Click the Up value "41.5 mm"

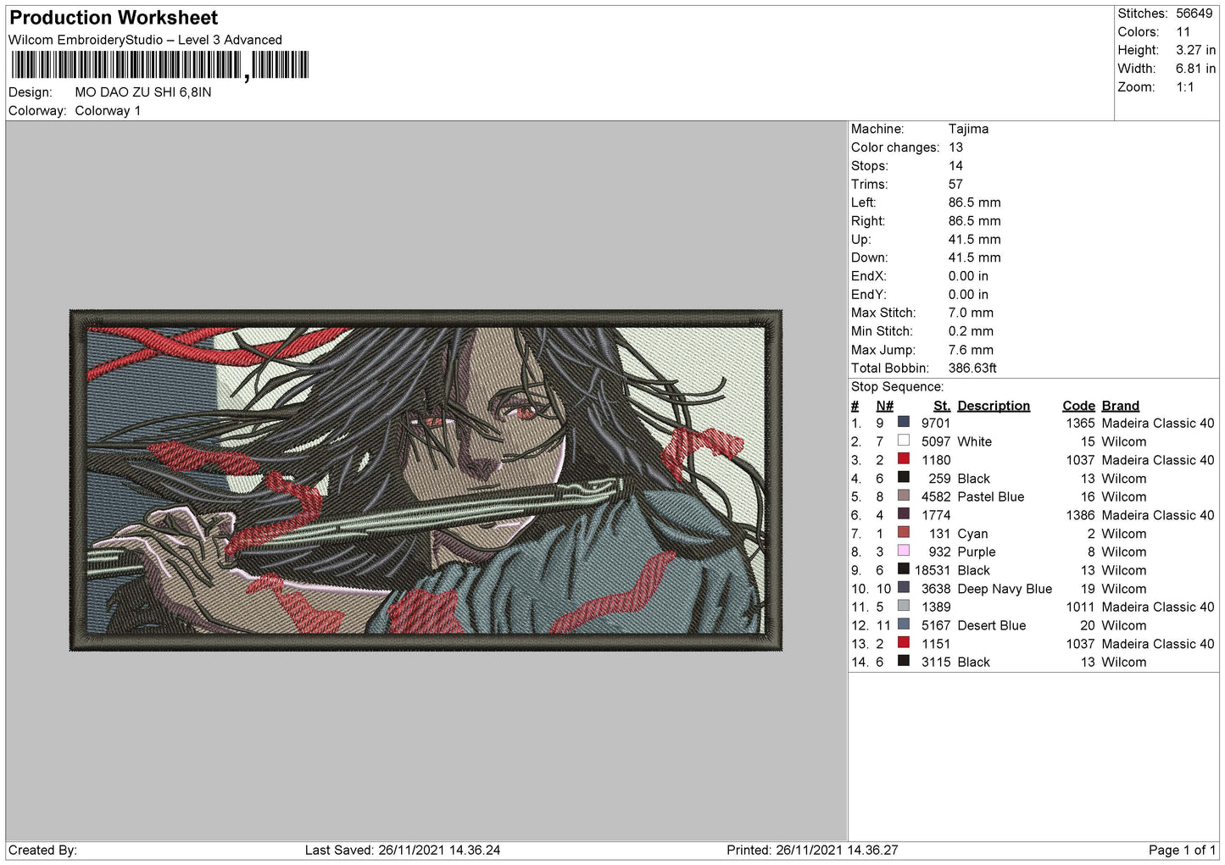point(974,240)
